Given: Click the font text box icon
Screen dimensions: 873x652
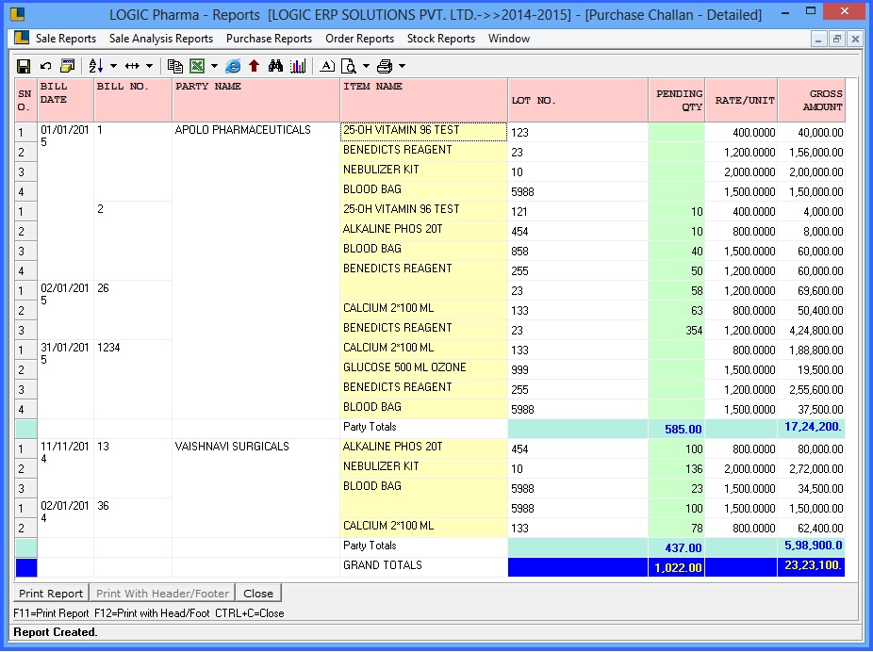Looking at the screenshot, I should 327,66.
